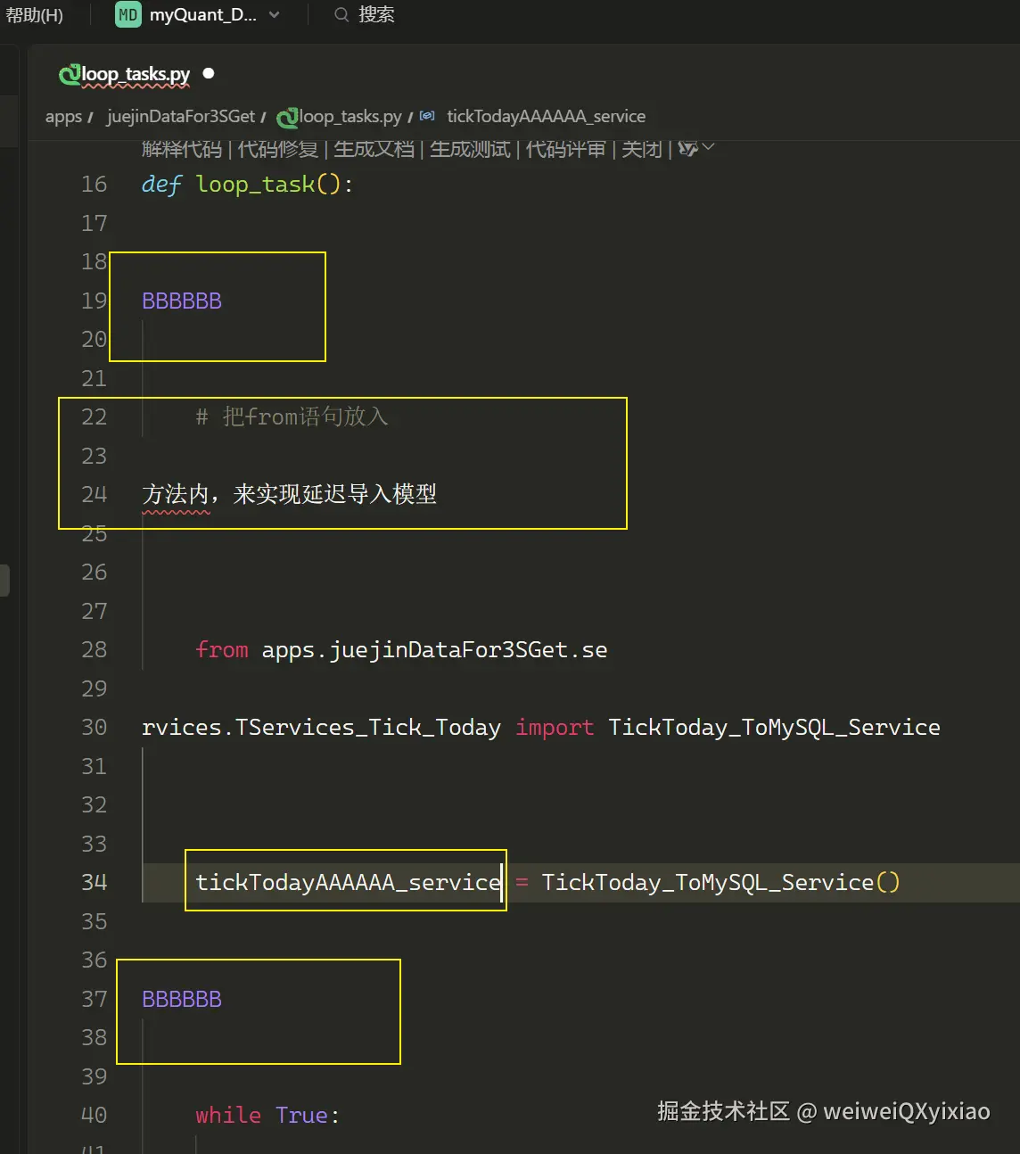Viewport: 1020px width, 1154px height.
Task: Open the myQuant_D workspace dropdown
Action: tap(274, 14)
